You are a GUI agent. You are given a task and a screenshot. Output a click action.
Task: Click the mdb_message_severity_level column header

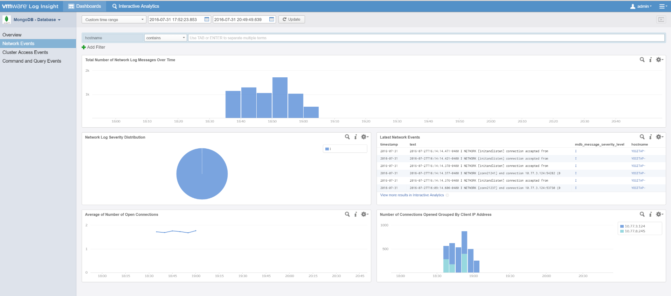coord(599,145)
